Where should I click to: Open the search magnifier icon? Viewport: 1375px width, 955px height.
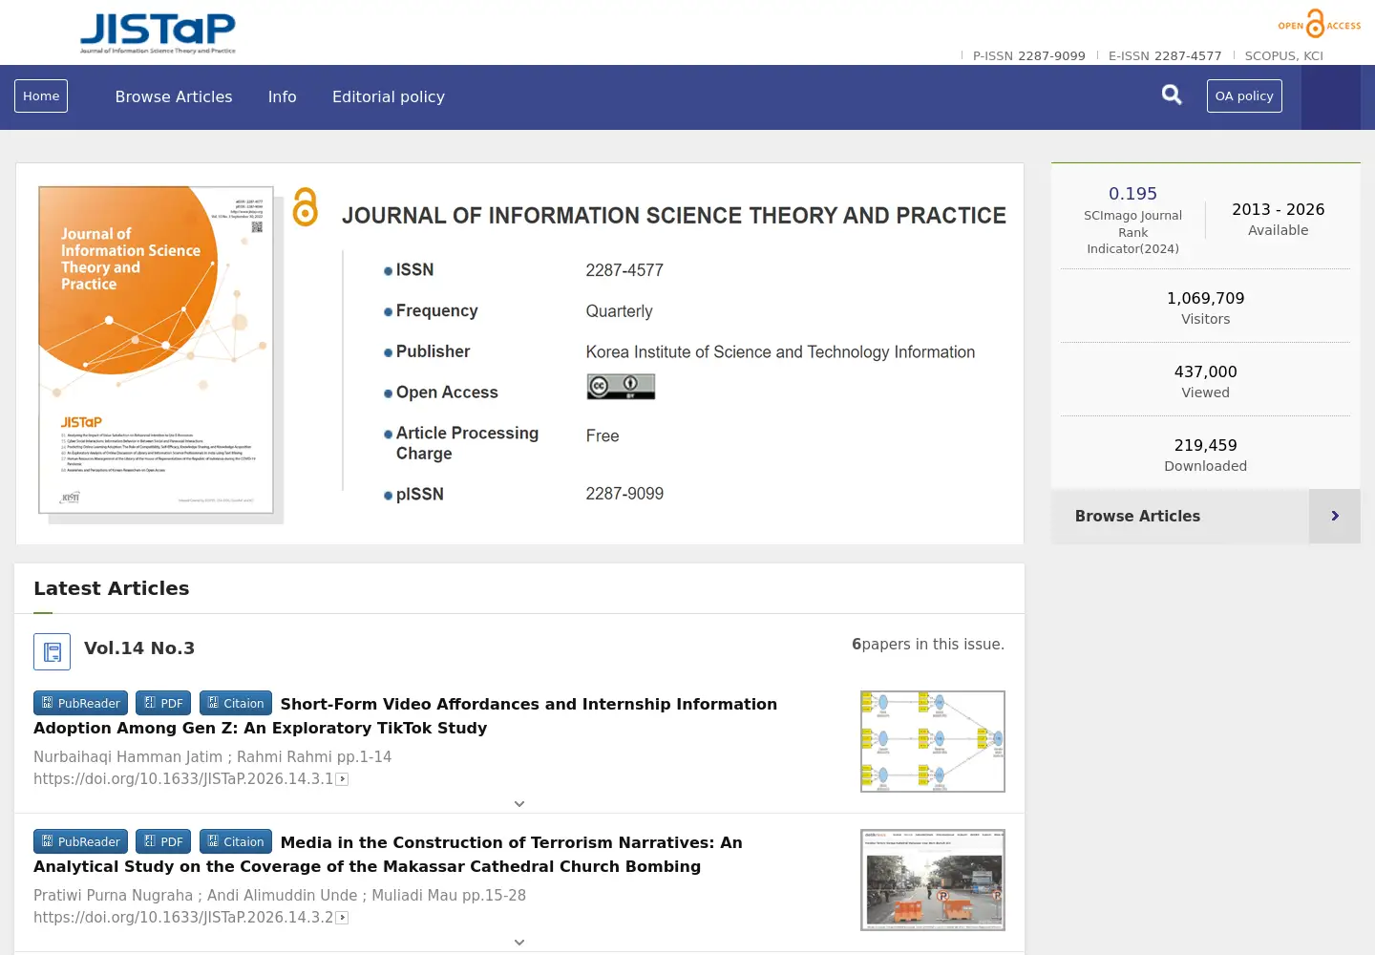tap(1172, 95)
